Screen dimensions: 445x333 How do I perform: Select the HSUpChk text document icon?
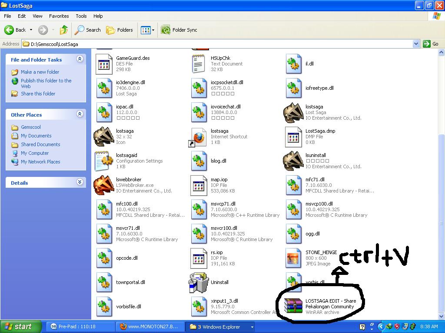pyautogui.click(x=199, y=64)
